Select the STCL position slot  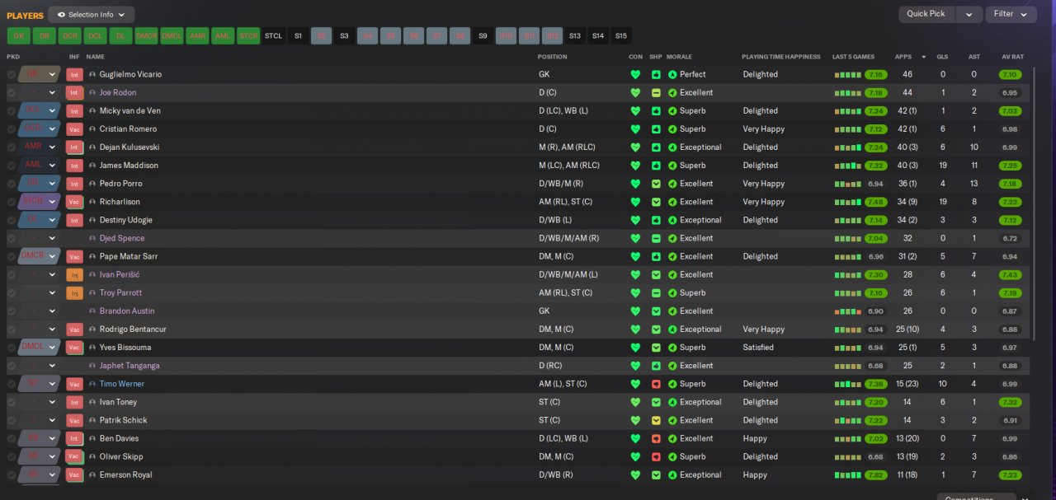(x=273, y=36)
